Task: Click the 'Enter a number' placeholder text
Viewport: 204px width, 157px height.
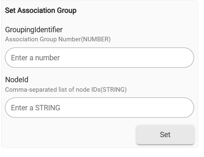Action: point(35,58)
